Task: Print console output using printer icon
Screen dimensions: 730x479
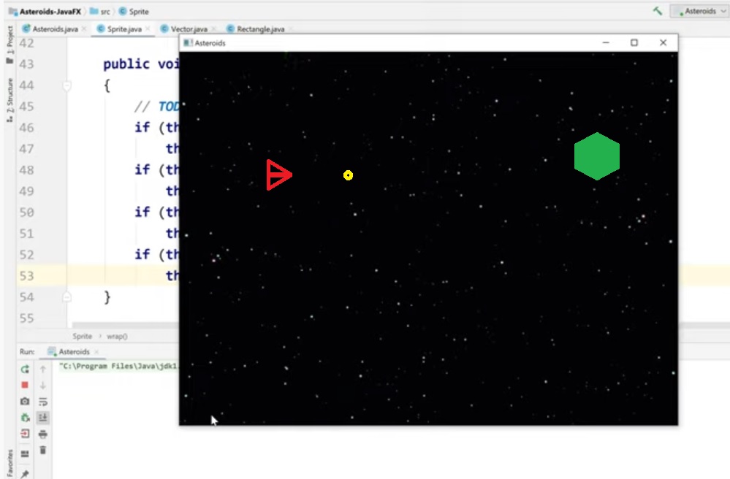Action: [x=43, y=434]
